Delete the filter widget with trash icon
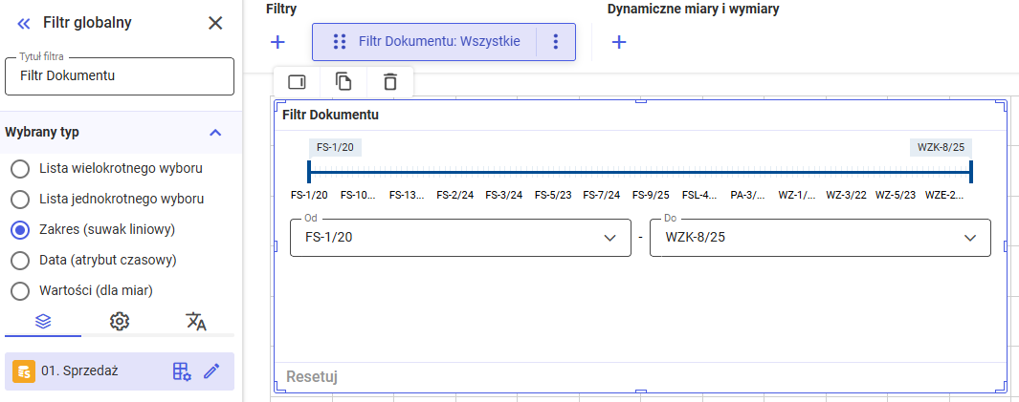Viewport: 1019px width, 402px height. (389, 82)
